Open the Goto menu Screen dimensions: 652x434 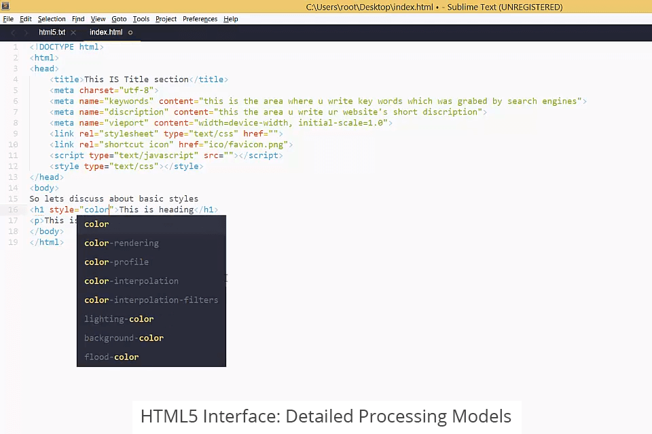click(x=119, y=19)
